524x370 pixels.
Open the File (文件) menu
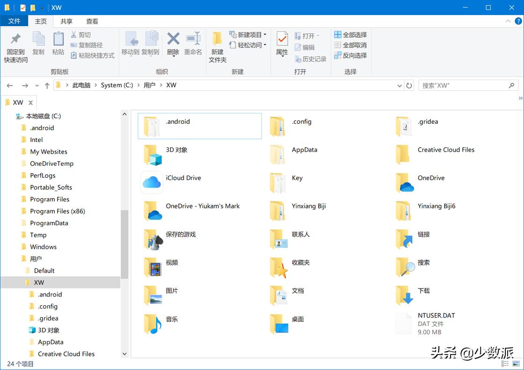(15, 21)
